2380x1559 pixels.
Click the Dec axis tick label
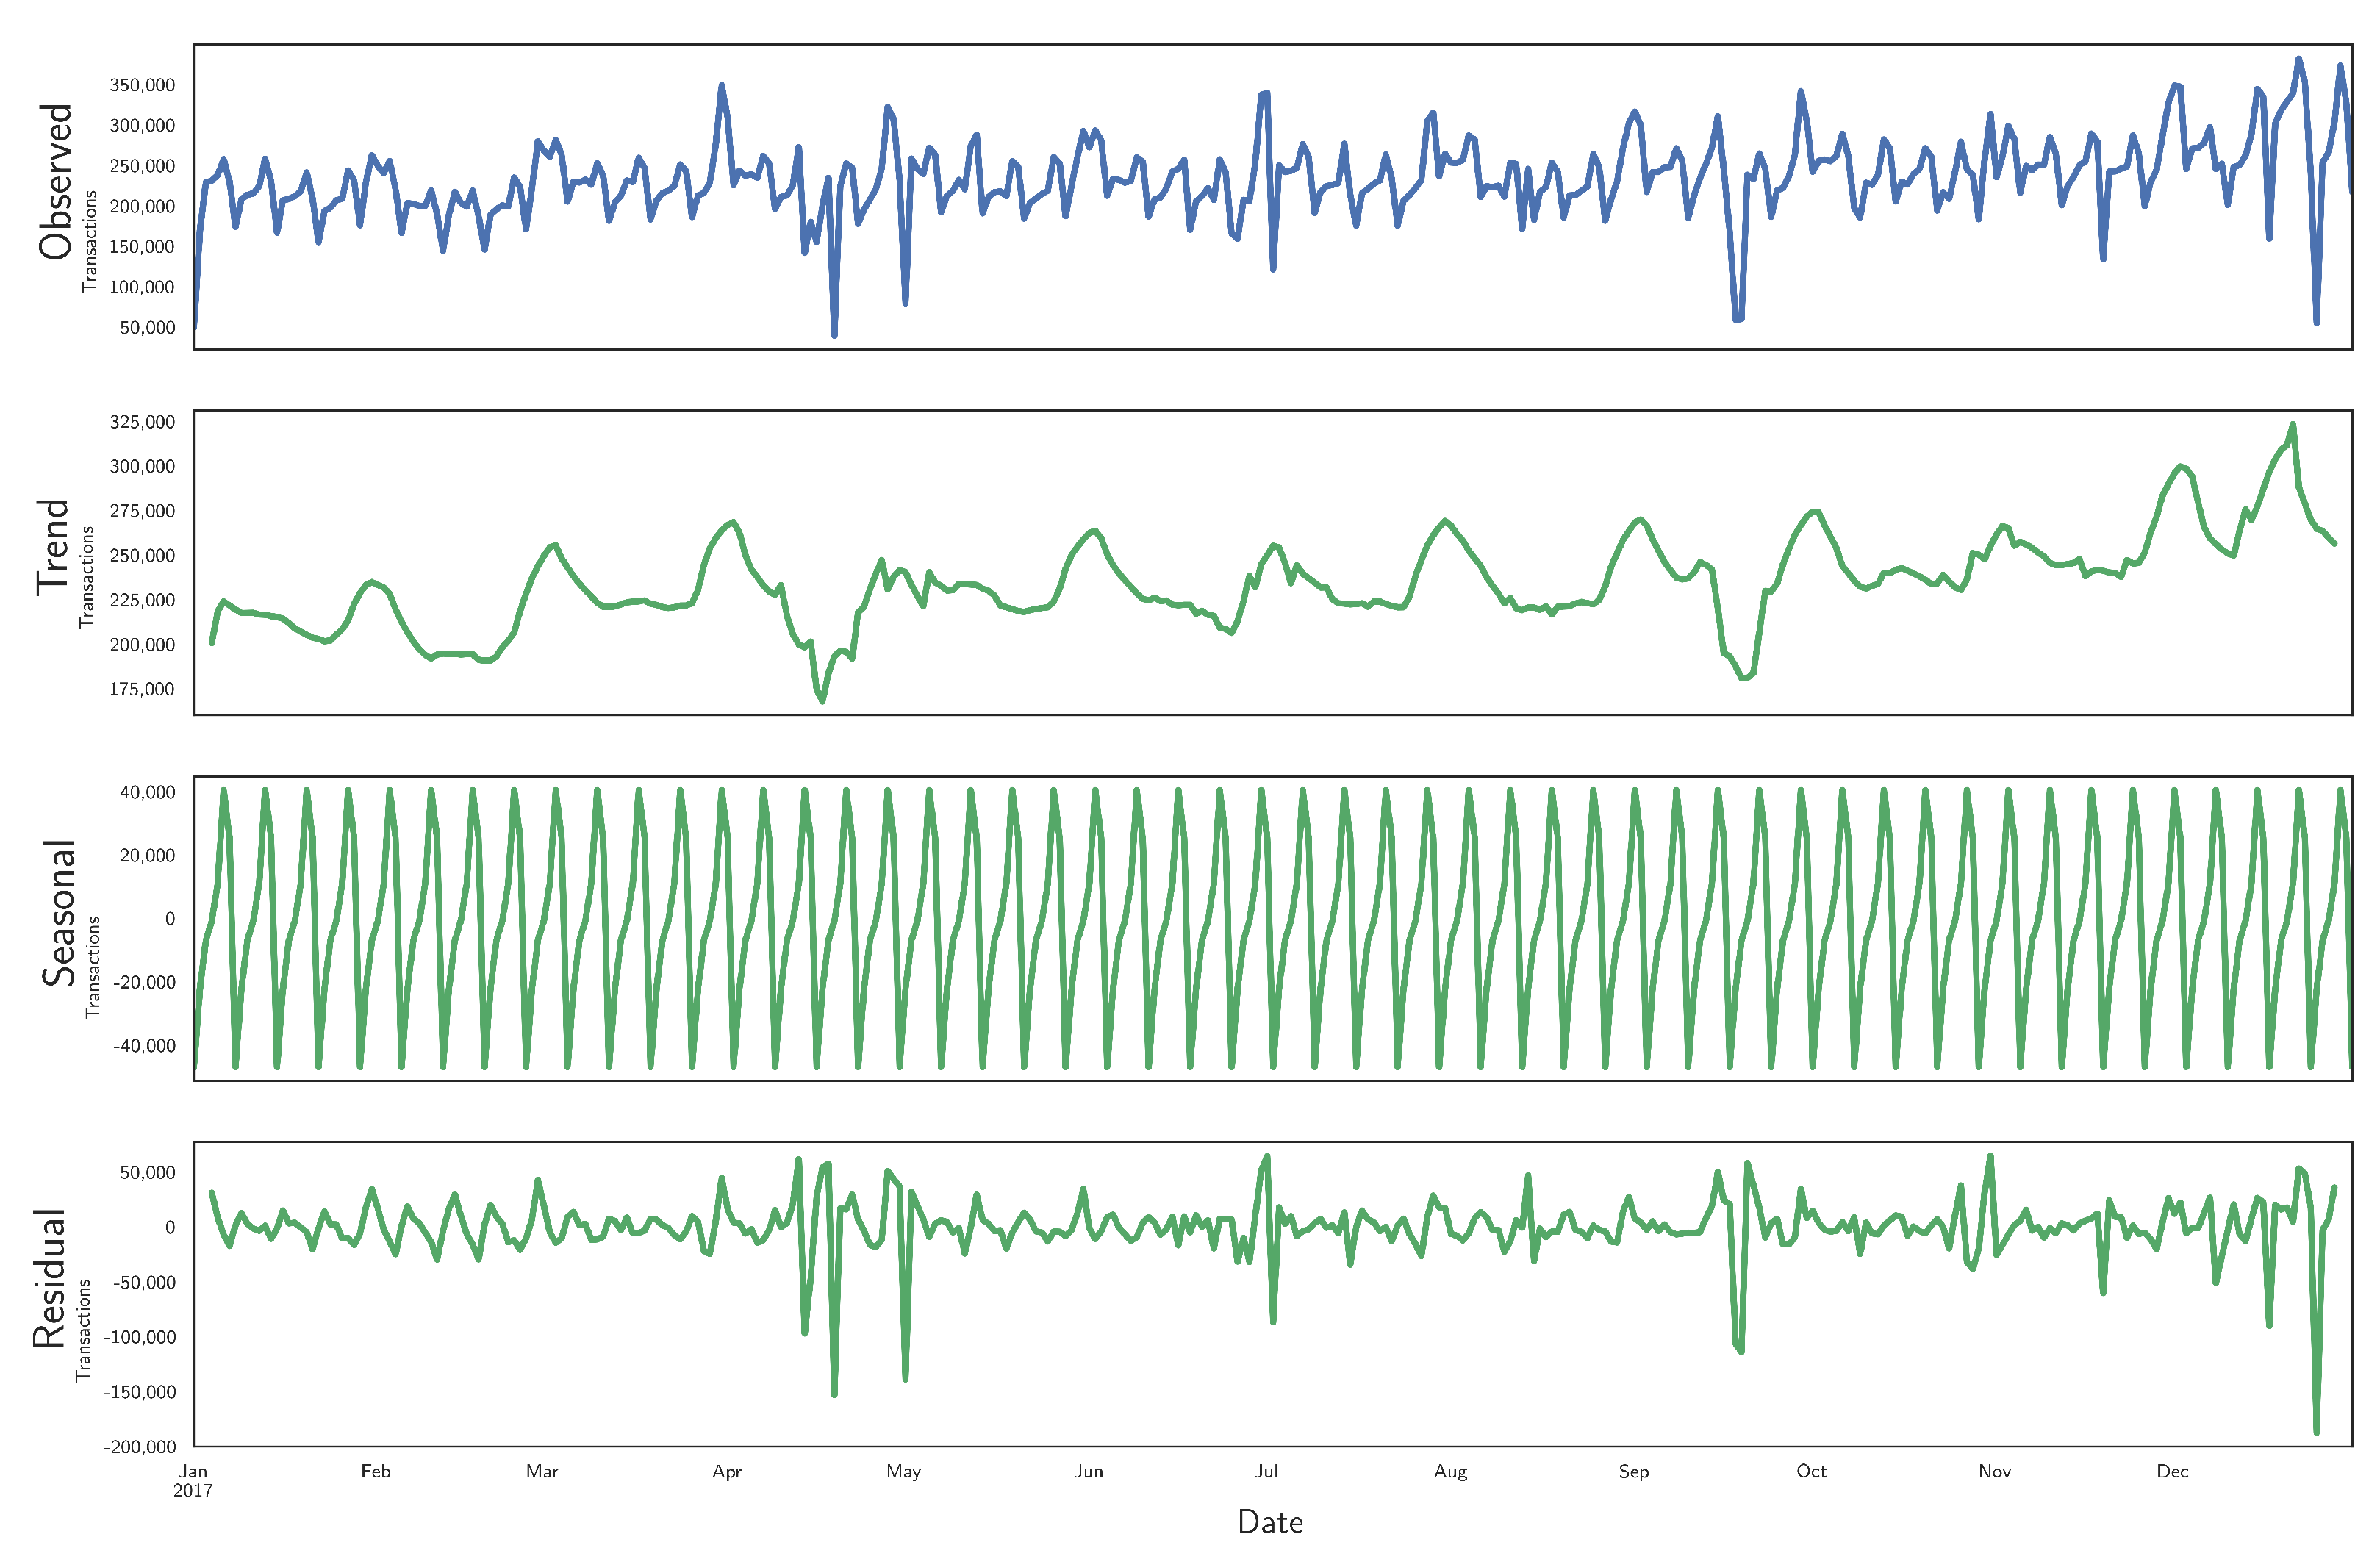tap(2172, 1471)
